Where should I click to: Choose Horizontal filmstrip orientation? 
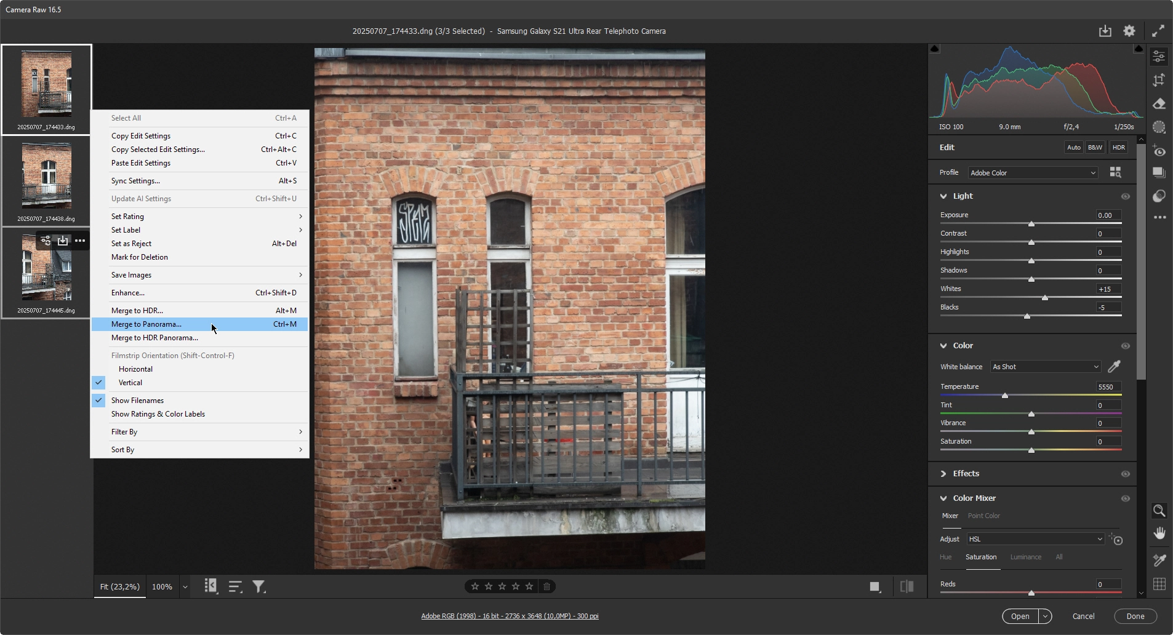coord(200,369)
